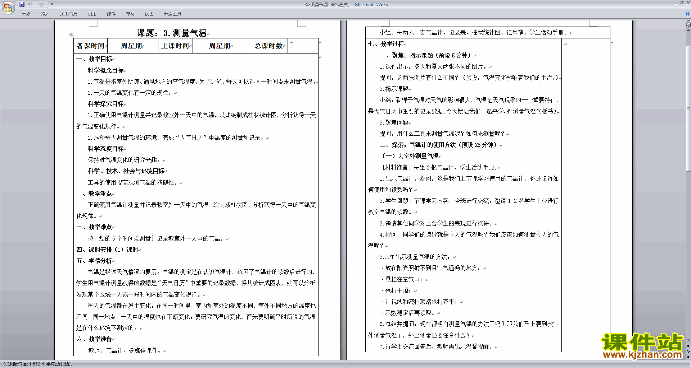The height and width of the screenshot is (368, 691).
Task: Click the bullet '·保持干燥；'
Action: click(x=396, y=290)
